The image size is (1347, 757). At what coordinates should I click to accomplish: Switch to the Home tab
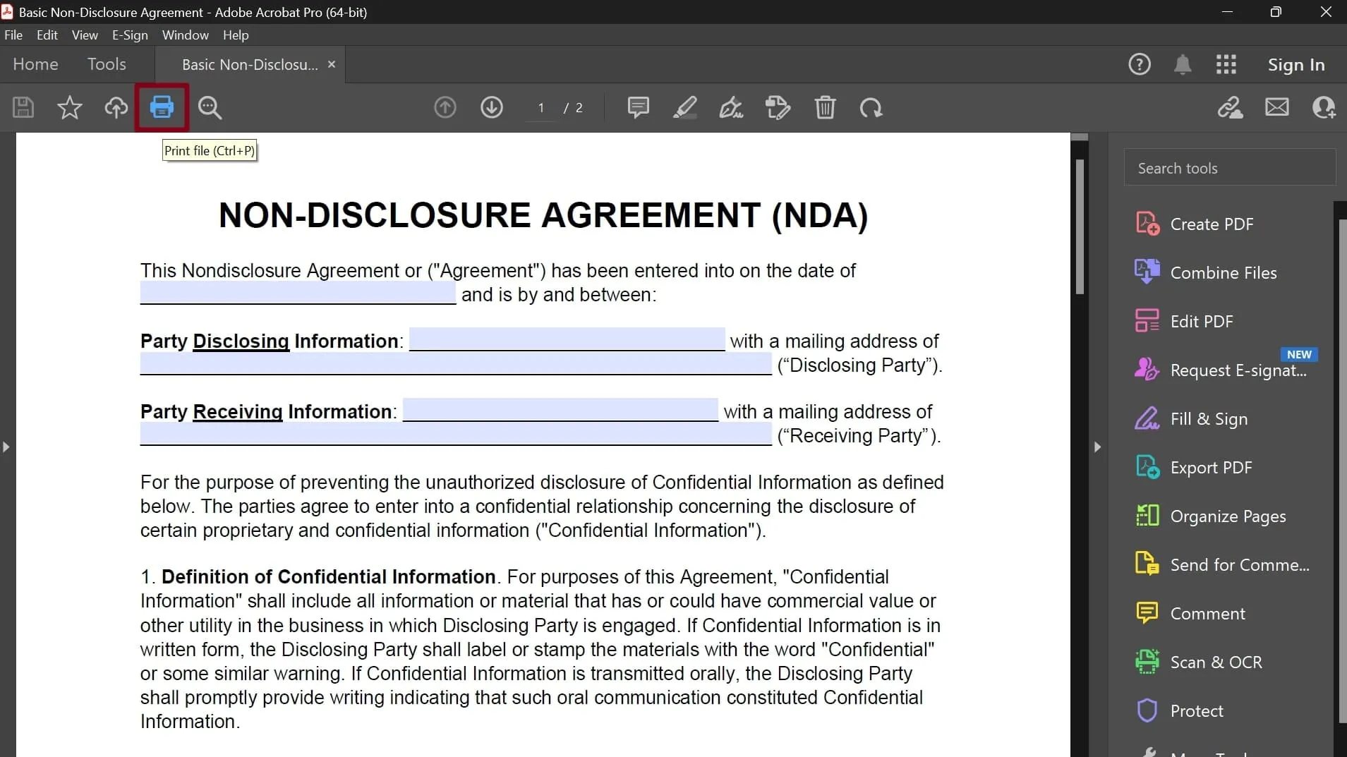[x=35, y=64]
